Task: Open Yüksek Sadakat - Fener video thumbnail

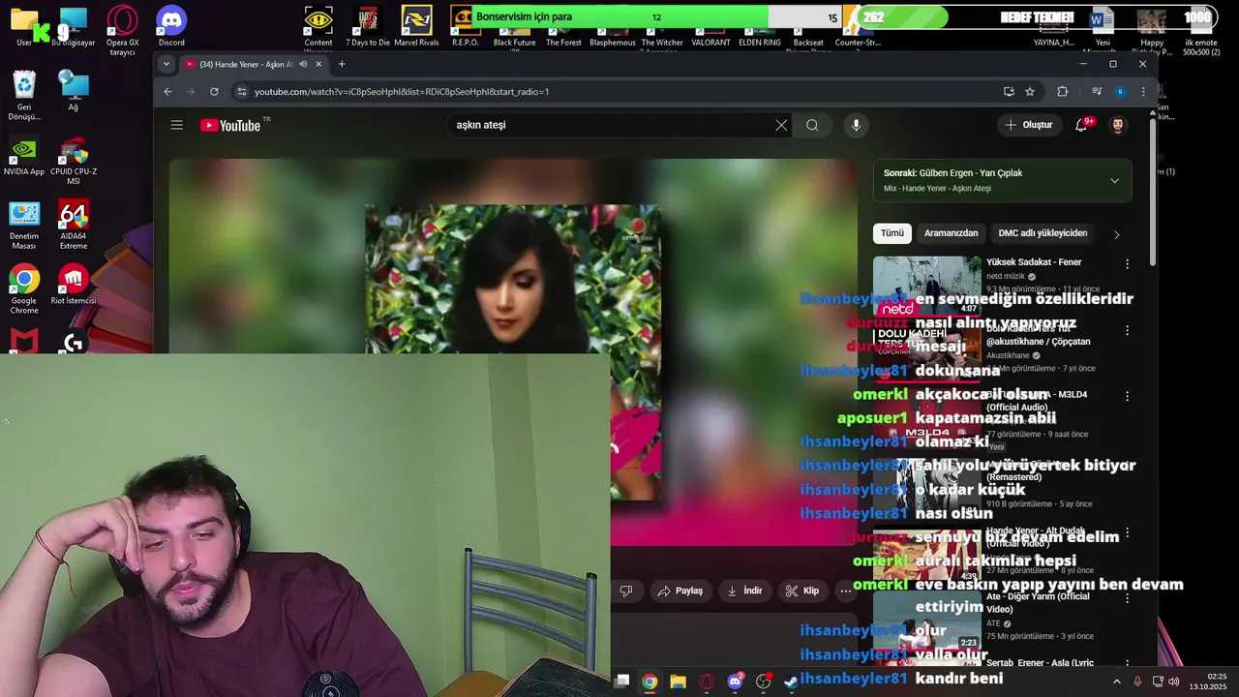Action: pos(927,286)
